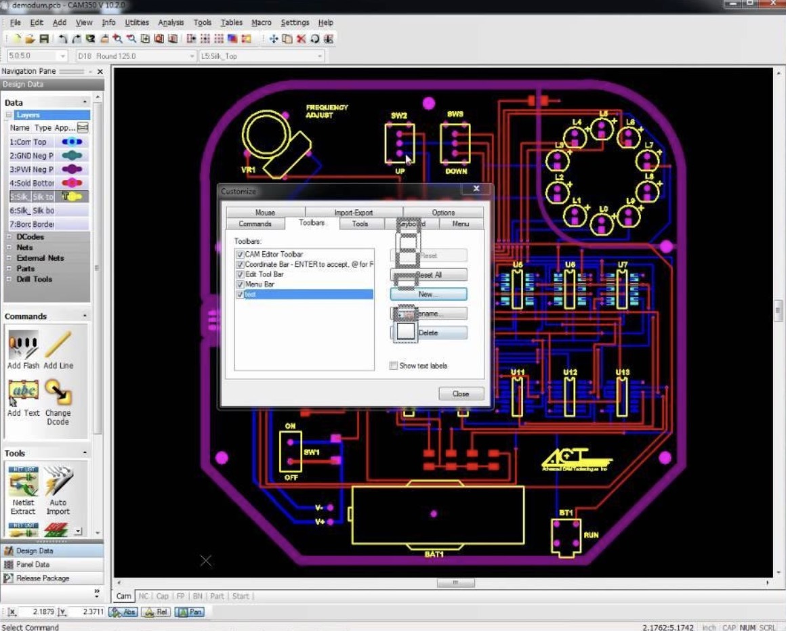Image resolution: width=786 pixels, height=631 pixels.
Task: Click the blue Move arrows icon
Action: [274, 39]
